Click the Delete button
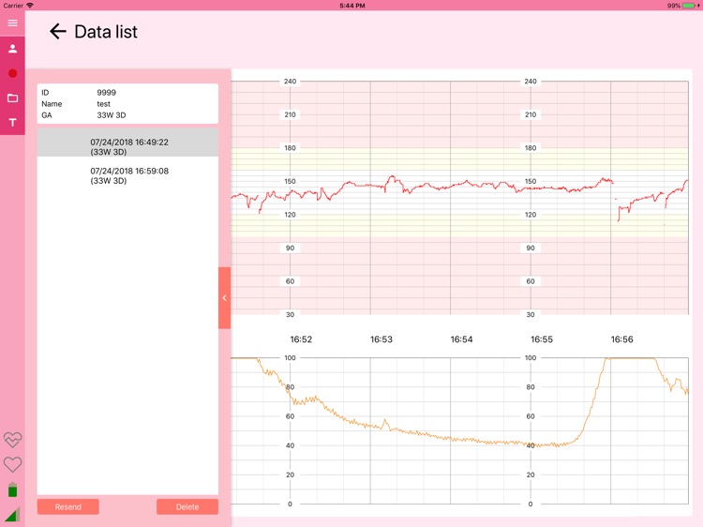 pyautogui.click(x=187, y=506)
